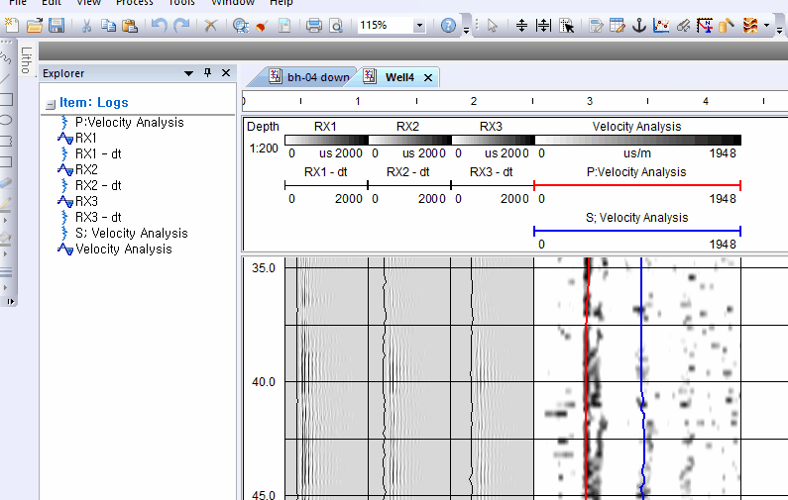This screenshot has width=788, height=500.
Task: Open Help with the blue question-mark icon
Action: point(448,25)
